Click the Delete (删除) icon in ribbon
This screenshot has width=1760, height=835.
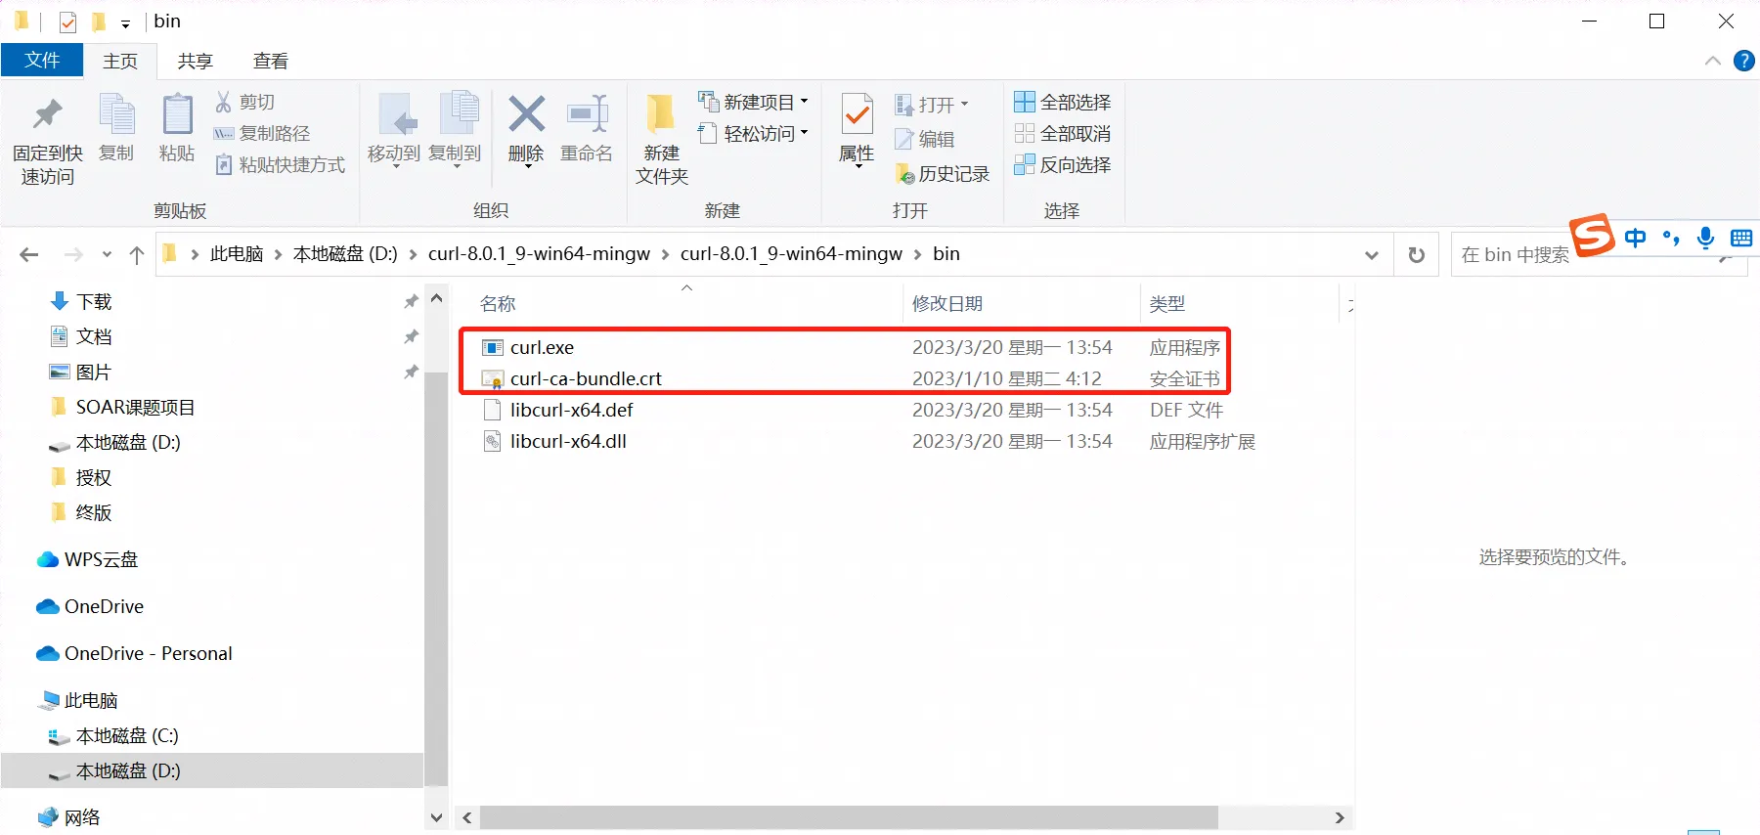click(x=526, y=116)
